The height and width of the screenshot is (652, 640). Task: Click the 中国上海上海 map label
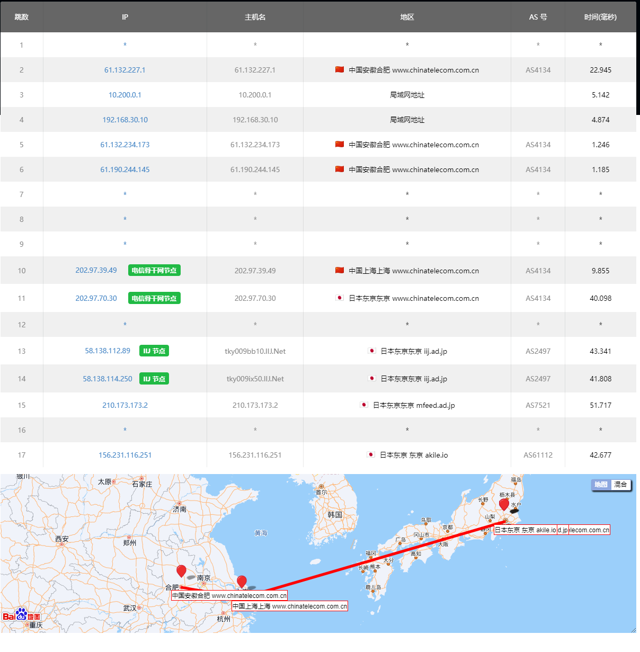tap(290, 606)
